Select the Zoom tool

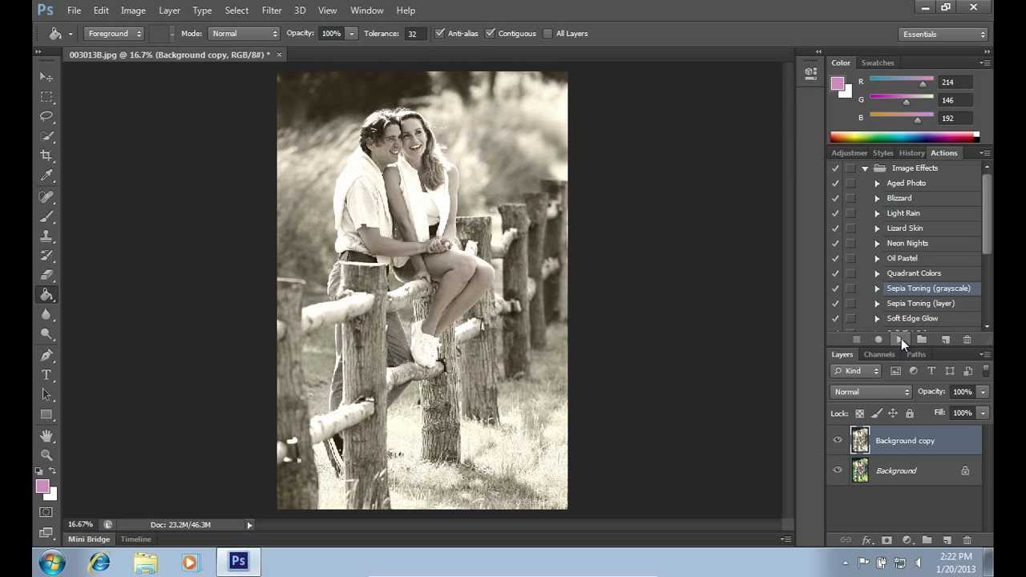46,454
